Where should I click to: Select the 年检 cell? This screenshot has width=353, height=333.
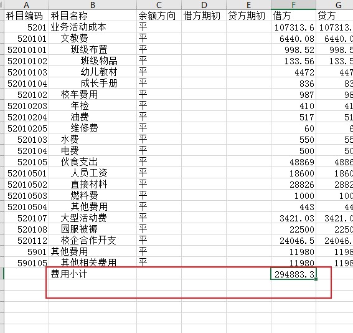click(93, 105)
